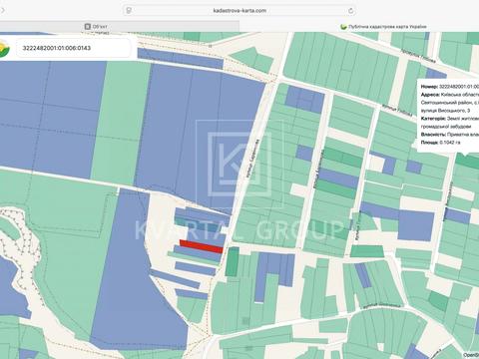
Task: Click the Категорія line in the info popup
Action: 450,123
